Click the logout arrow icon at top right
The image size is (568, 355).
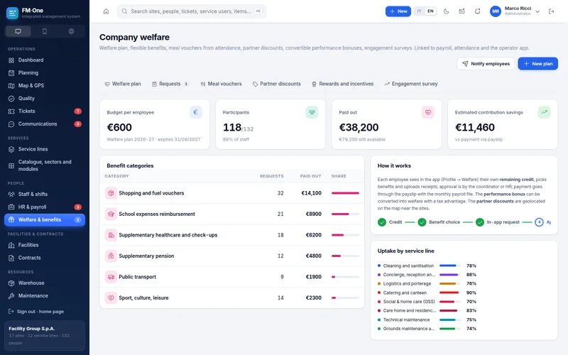point(552,11)
